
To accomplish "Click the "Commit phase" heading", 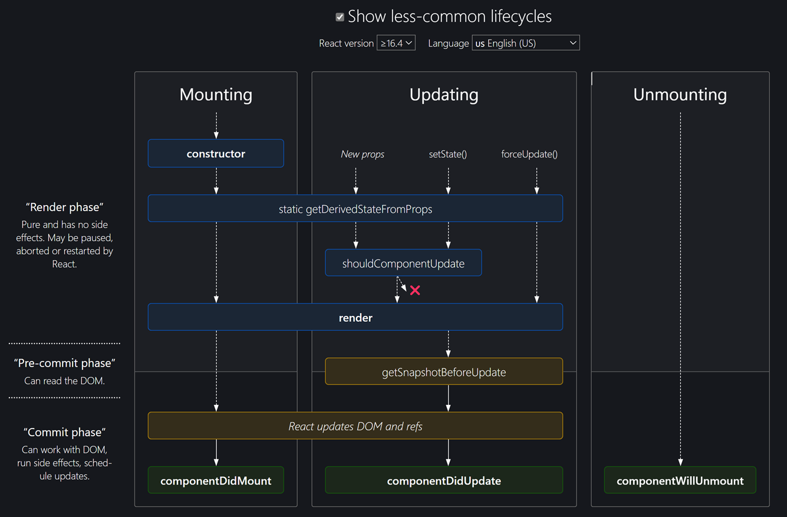I will [x=65, y=432].
